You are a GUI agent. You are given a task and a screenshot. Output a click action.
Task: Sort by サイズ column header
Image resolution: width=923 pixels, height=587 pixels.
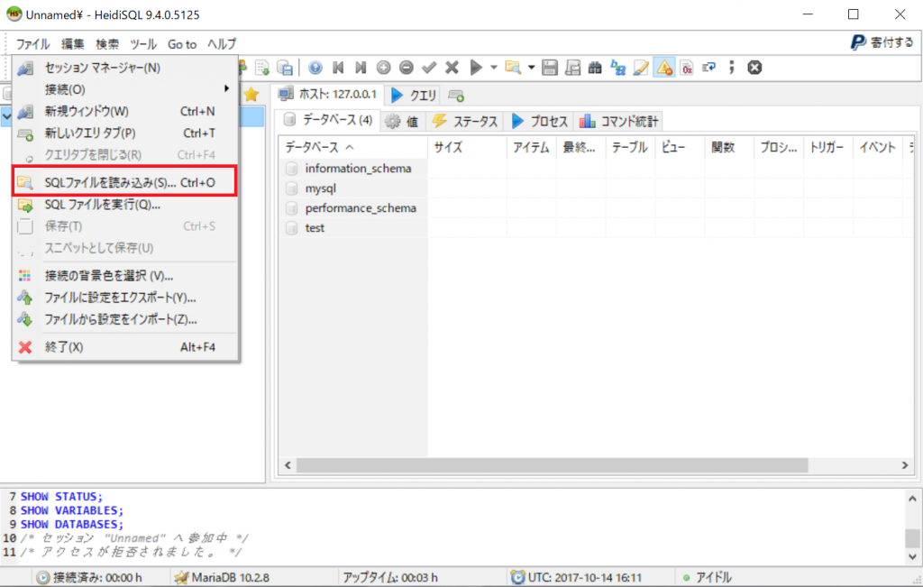468,147
